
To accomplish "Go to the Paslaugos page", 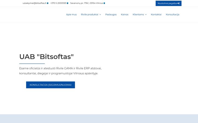I will [x=111, y=14].
